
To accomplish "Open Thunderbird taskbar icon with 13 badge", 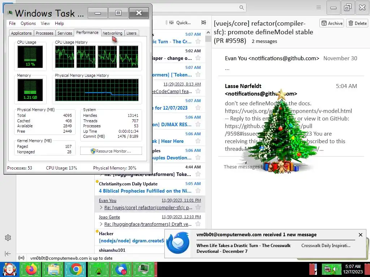I will (x=121, y=269).
